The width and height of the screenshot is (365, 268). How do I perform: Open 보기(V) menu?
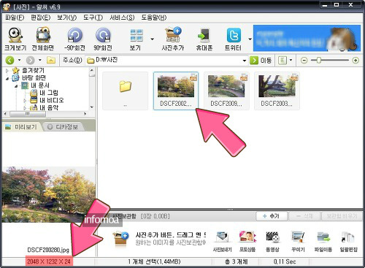66,18
